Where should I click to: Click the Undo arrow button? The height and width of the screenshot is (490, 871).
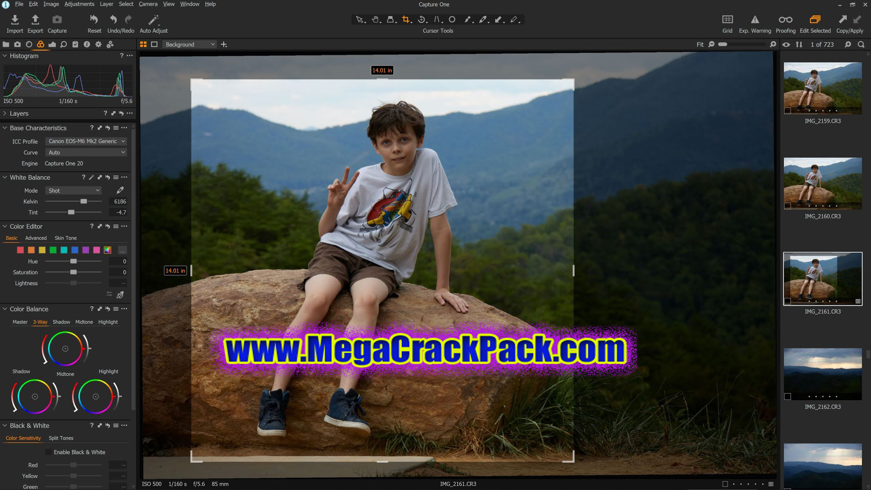[x=113, y=20]
